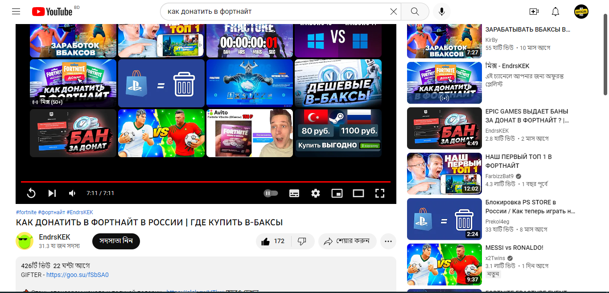609x293 pixels.
Task: Select end-screen Windows VS thumbnail
Action: click(338, 41)
